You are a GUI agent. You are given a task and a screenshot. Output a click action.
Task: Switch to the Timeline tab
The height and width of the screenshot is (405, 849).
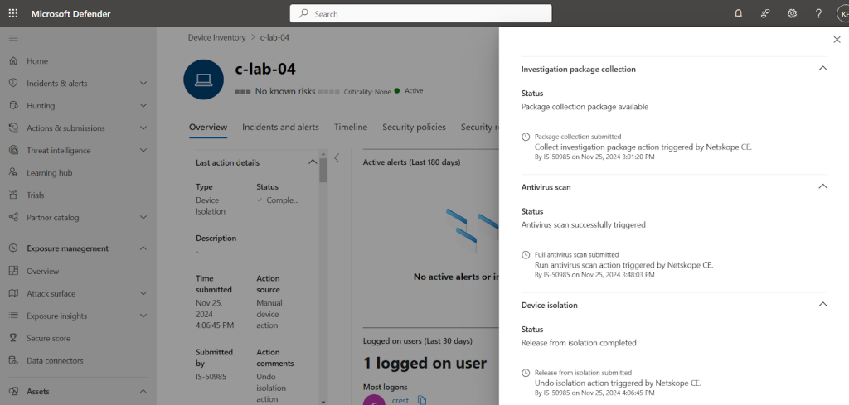click(x=351, y=127)
